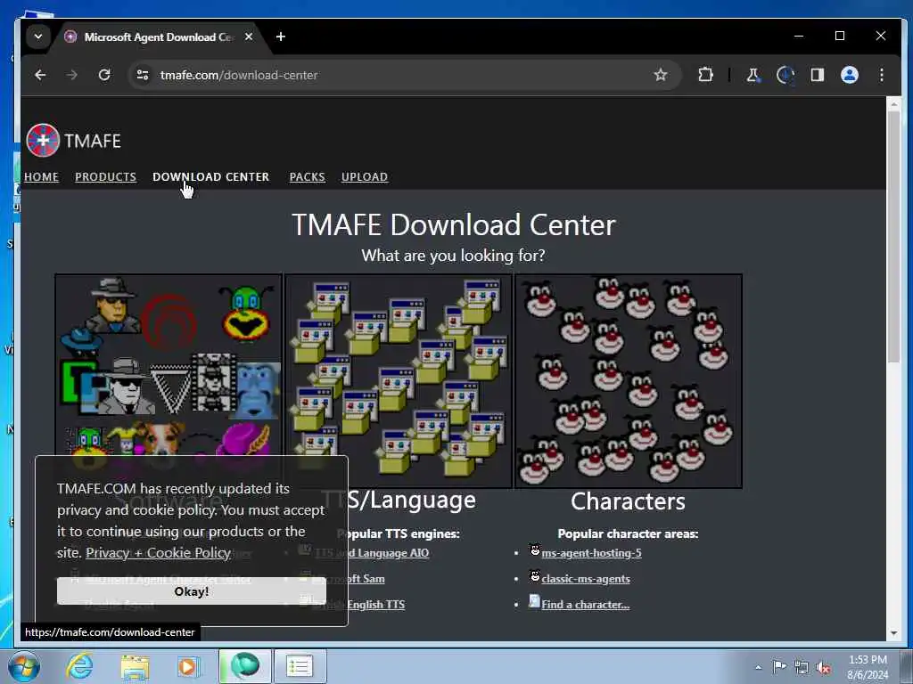Open Chrome's three-dot menu
The width and height of the screenshot is (913, 684).
882,75
